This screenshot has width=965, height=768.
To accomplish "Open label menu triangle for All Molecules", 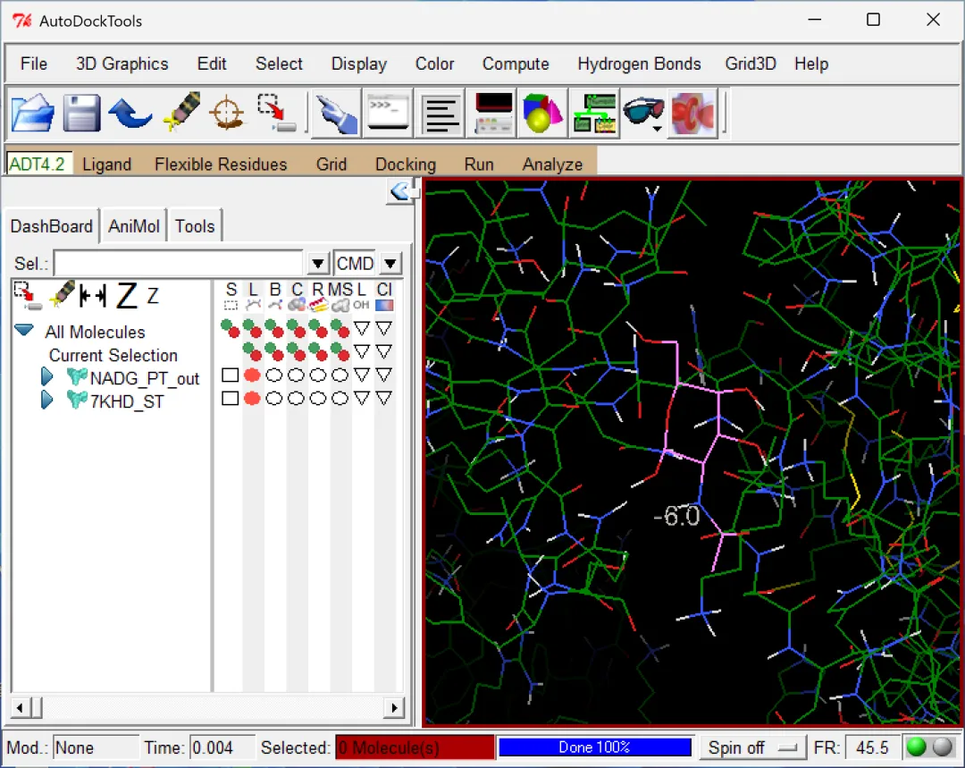I will pos(362,328).
